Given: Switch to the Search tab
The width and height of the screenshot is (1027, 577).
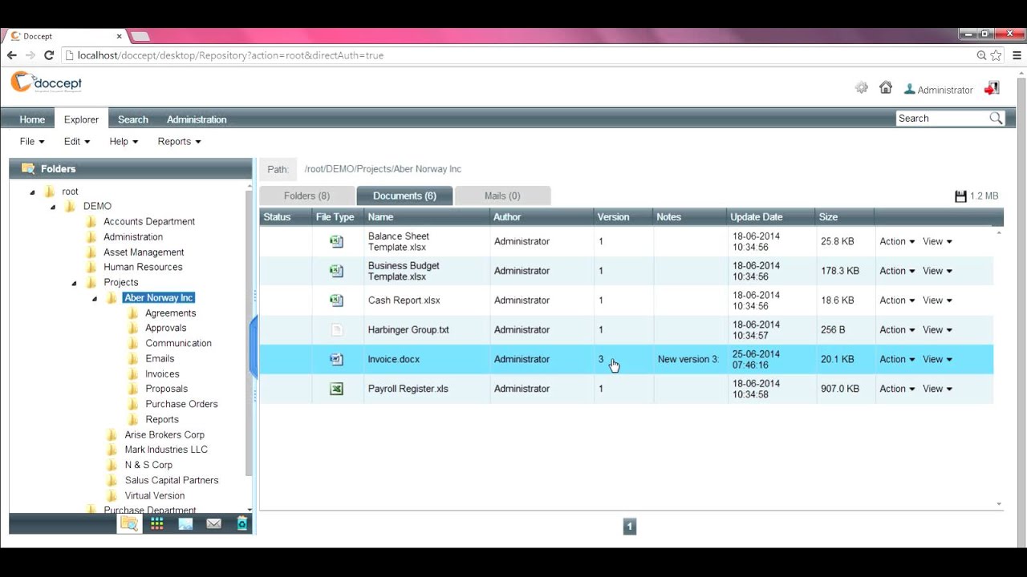Looking at the screenshot, I should point(133,119).
